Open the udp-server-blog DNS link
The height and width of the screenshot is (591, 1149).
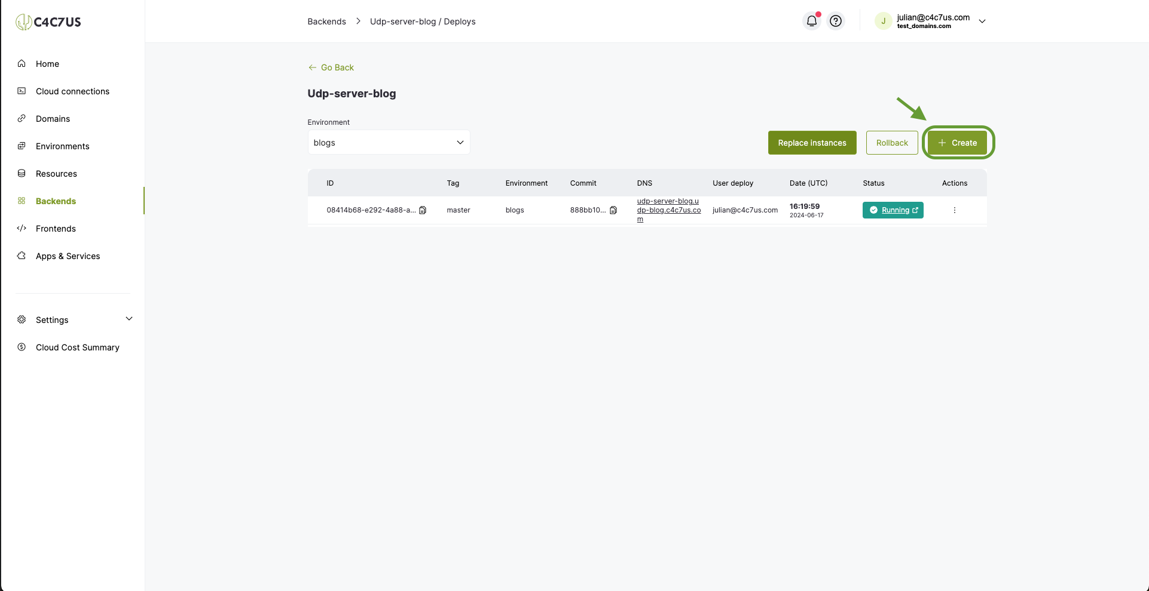(x=668, y=210)
